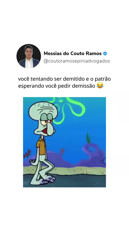Viewport: 129px width, 229px height.
Task: Click the post text line starting with "você tentando"
Action: coord(64,79)
